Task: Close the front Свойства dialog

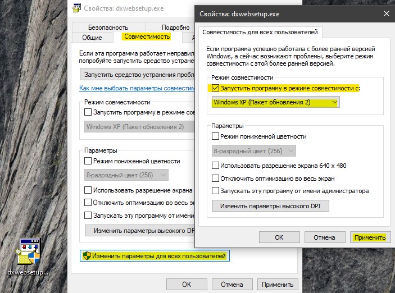Action: click(387, 13)
